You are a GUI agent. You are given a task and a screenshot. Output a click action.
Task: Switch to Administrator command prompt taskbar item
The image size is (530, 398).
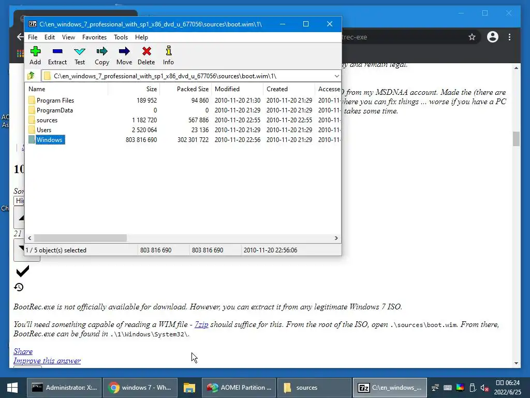pos(64,388)
